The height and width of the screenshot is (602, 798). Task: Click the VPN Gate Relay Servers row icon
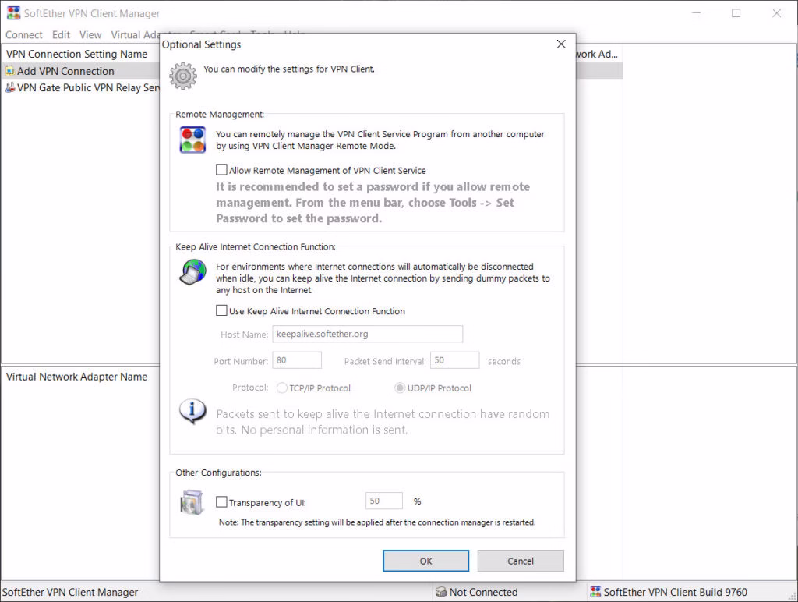tap(9, 87)
